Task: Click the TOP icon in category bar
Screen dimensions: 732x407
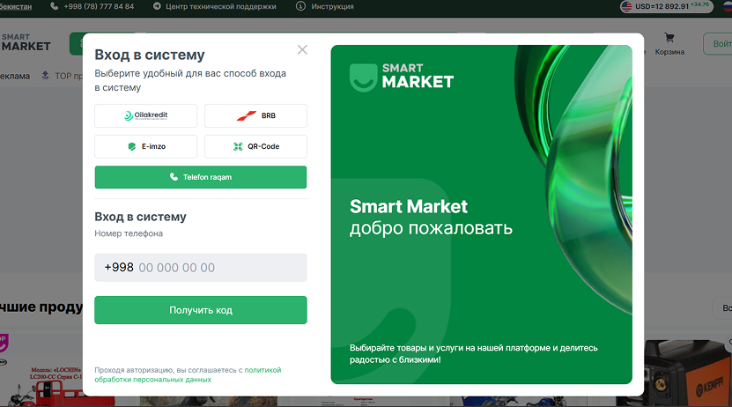Action: [x=45, y=75]
